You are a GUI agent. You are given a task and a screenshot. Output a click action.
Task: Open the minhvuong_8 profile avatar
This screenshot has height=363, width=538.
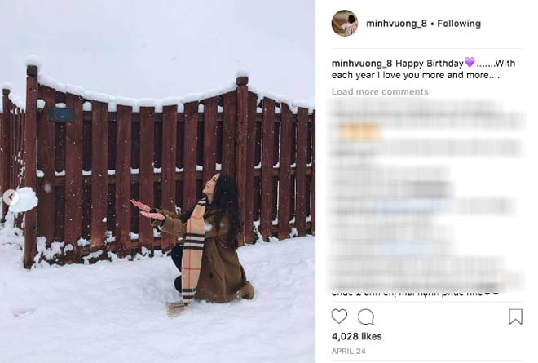tap(345, 24)
